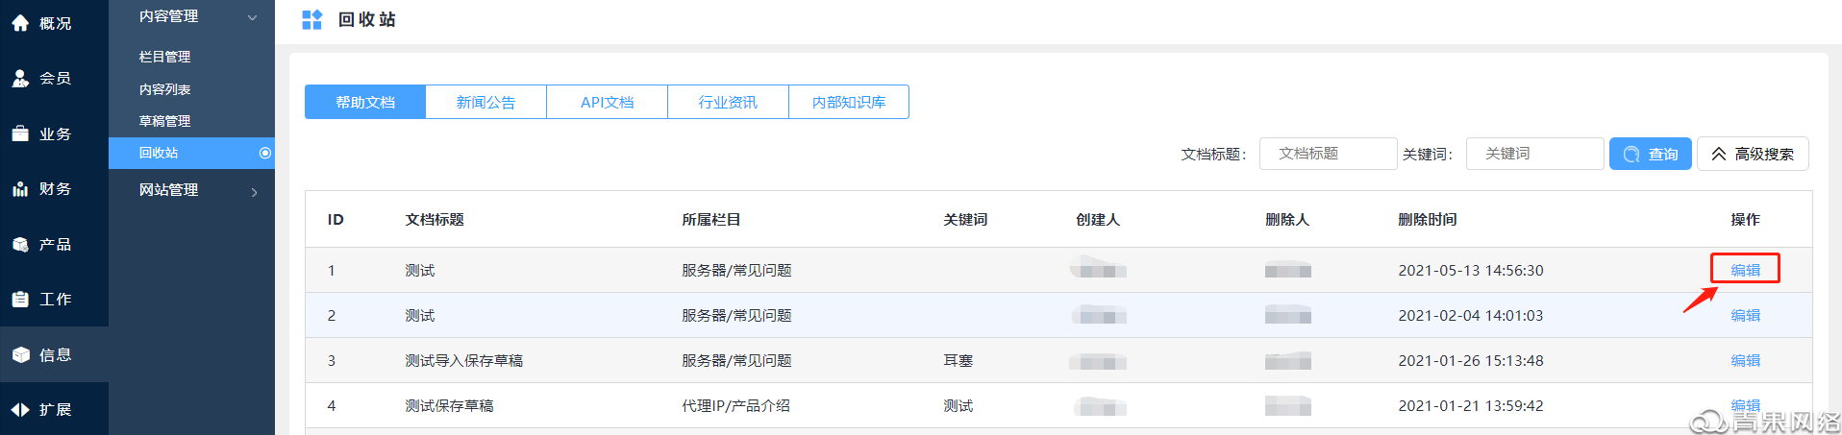Switch to the 新闻公告 tab
Screen dimensions: 1842x435
(x=485, y=102)
